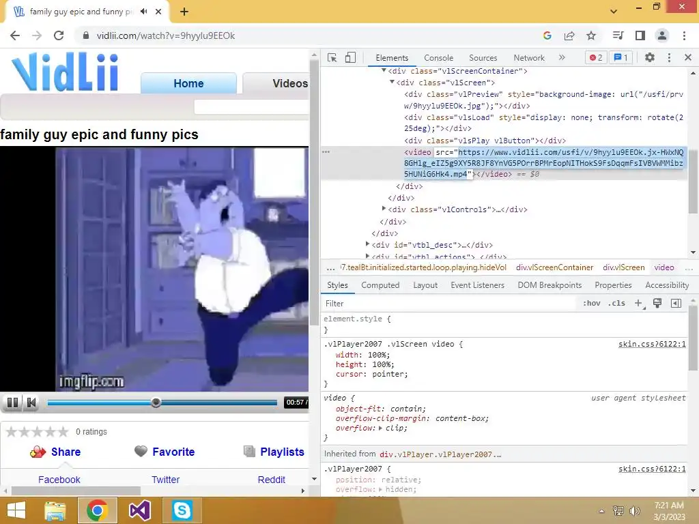Add new style rule with plus icon
Viewport: 699px width, 524px height.
tap(639, 304)
